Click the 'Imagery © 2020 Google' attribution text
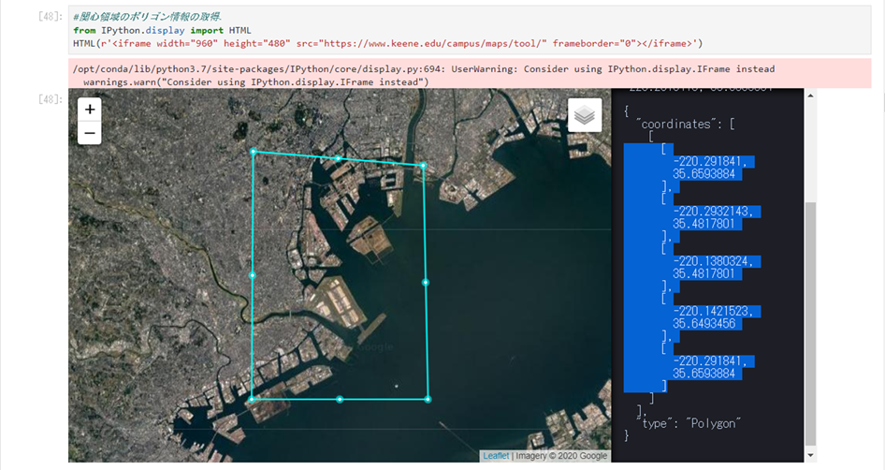 [x=561, y=455]
